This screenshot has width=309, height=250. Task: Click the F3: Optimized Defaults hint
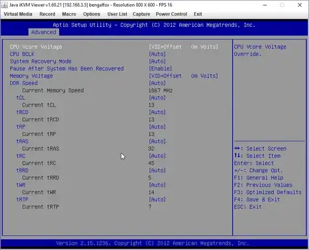pos(268,192)
